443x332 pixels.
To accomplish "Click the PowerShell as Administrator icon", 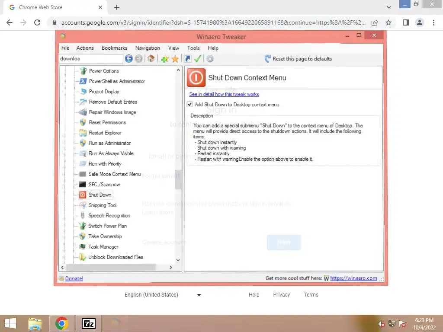I will coord(83,81).
